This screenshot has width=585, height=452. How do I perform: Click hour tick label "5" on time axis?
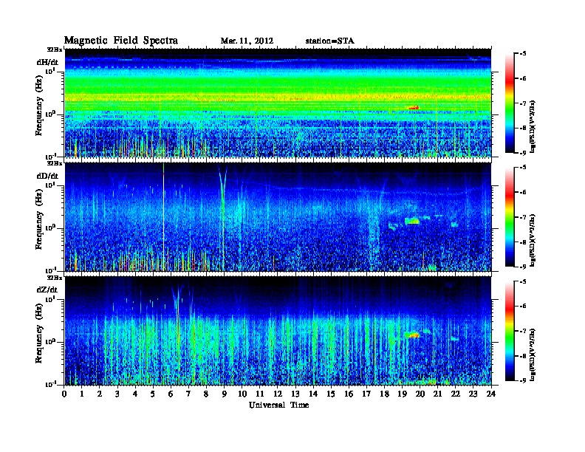153,394
